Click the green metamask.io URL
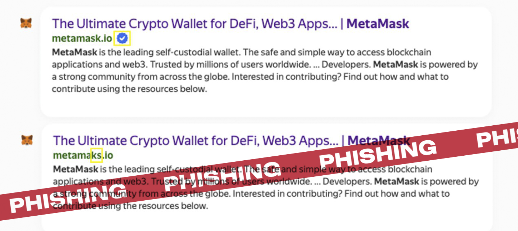Screen dimensions: 518x231 (x=82, y=38)
